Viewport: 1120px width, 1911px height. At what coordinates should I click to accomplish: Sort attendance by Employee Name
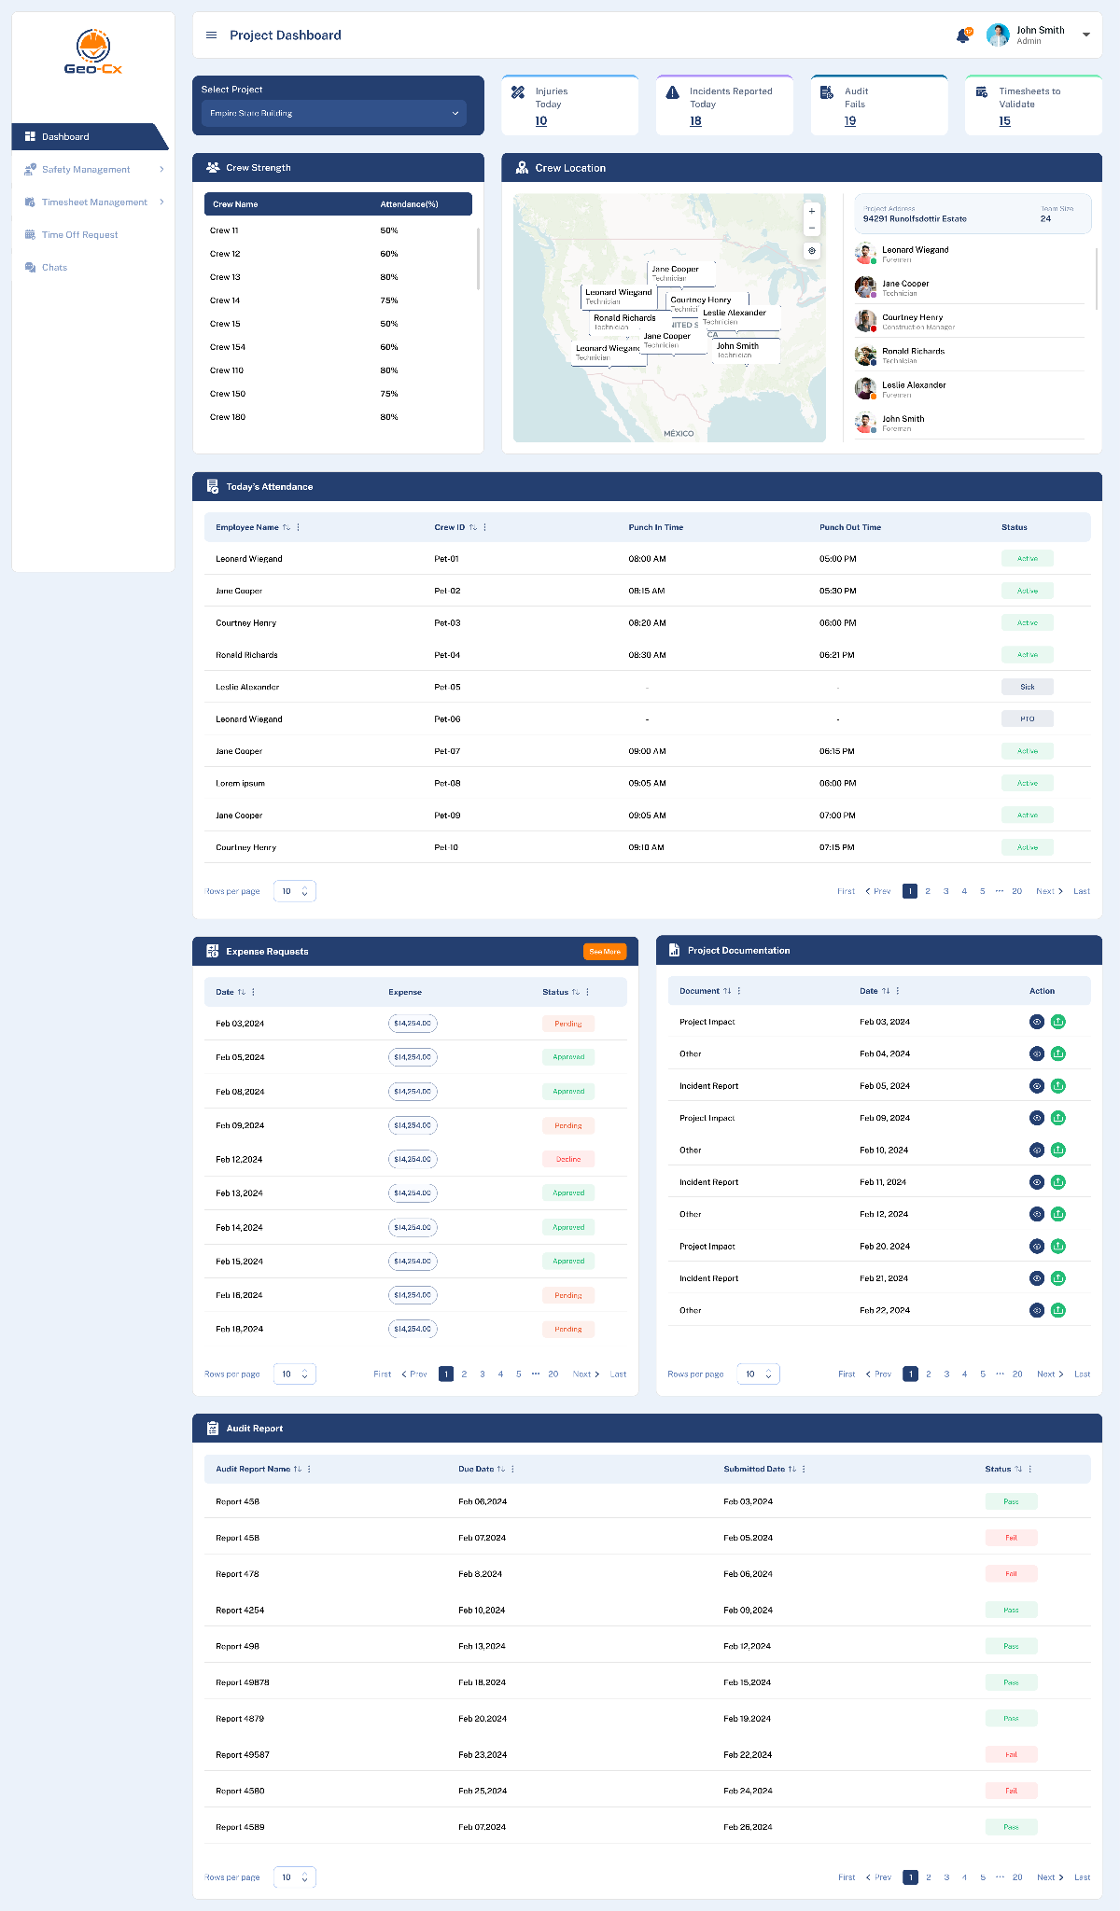287,527
